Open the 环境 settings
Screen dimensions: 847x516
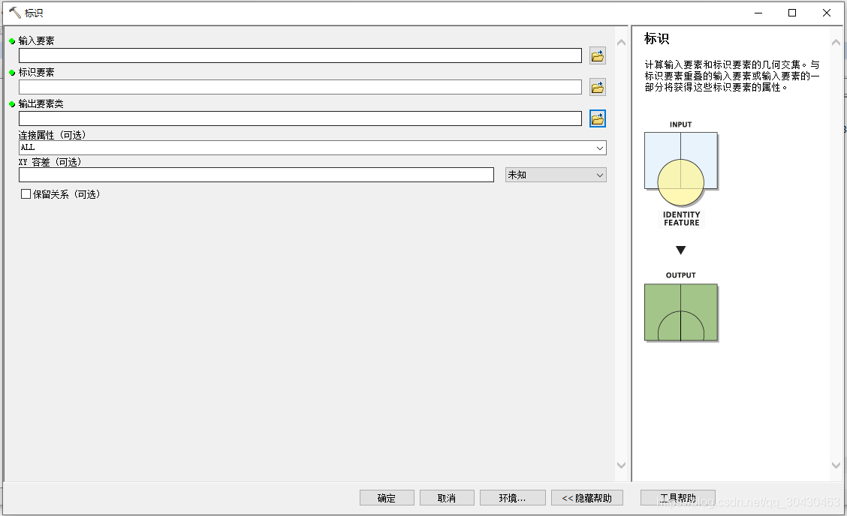tap(511, 497)
